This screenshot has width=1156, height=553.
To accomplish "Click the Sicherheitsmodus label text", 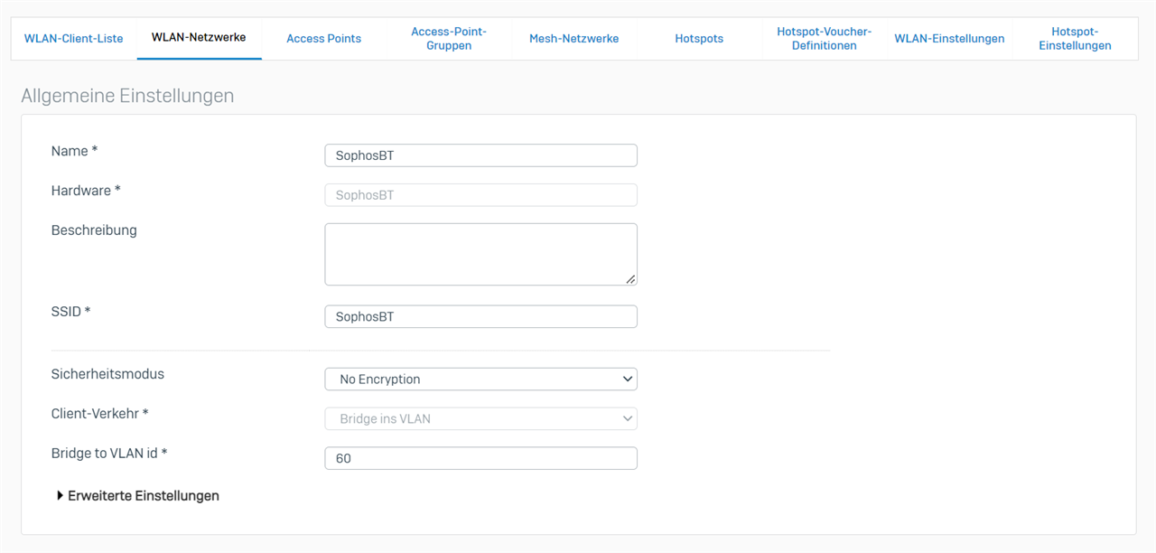I will [107, 374].
